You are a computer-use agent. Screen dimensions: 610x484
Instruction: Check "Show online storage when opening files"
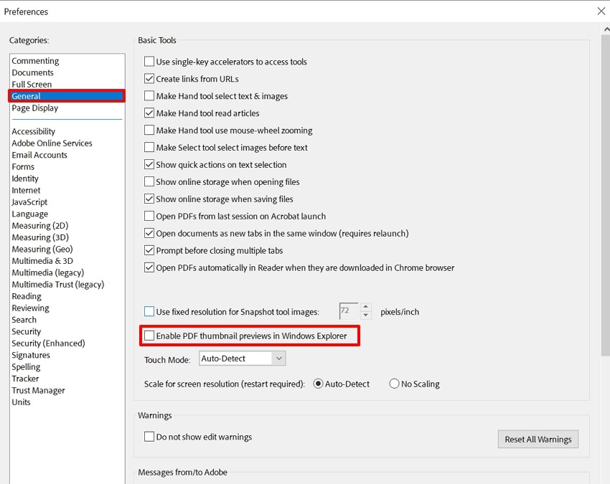(x=149, y=181)
